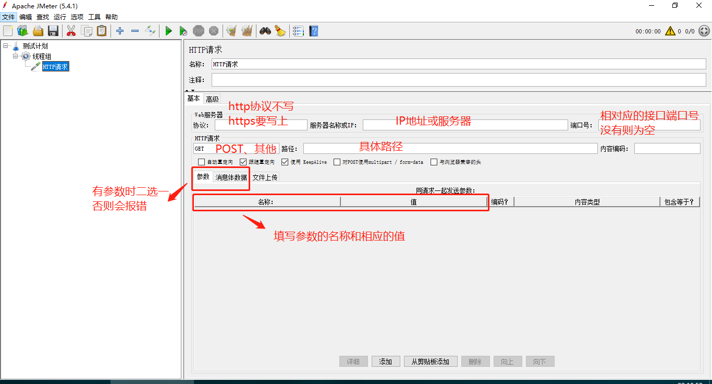Cut selection with the scissors icon
Screen dimensions: 712x384
tap(71, 31)
